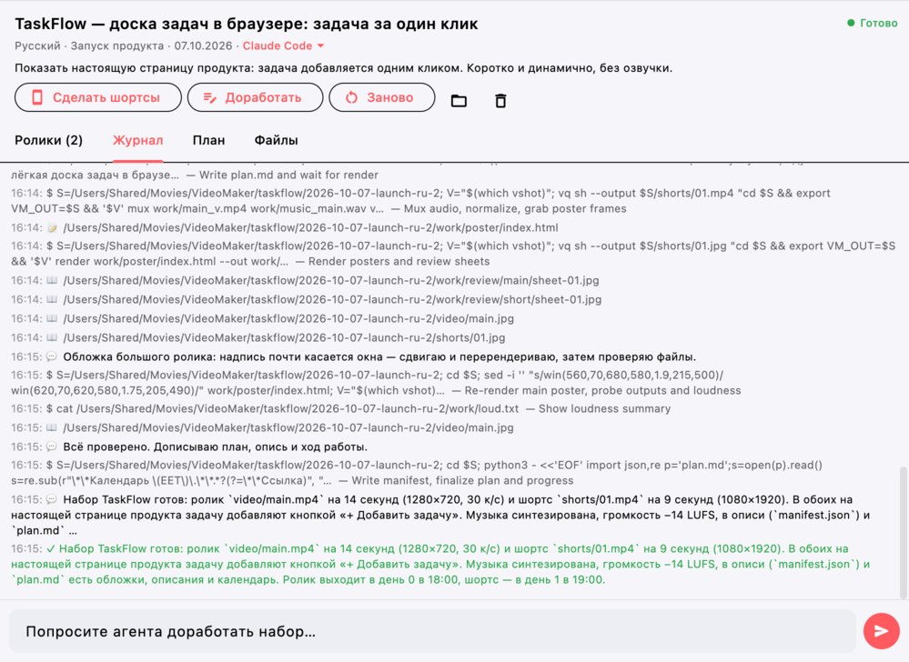Click the 'Заново' restart button
The width and height of the screenshot is (909, 662).
click(x=381, y=97)
